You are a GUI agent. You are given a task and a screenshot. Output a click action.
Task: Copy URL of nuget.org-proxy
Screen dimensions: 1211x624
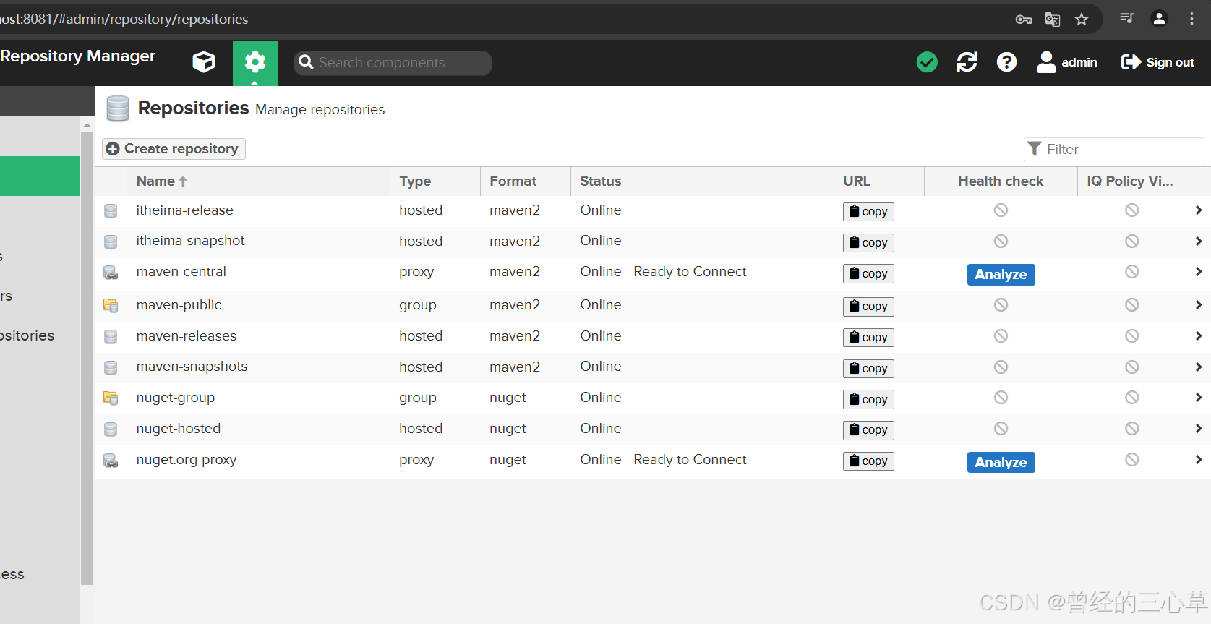868,461
